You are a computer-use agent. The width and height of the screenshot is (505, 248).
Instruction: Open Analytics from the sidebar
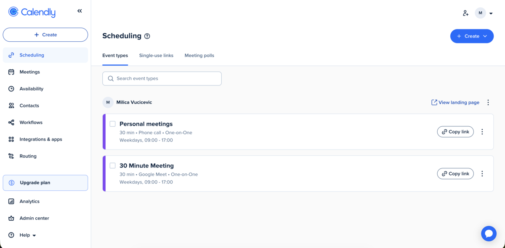point(29,201)
